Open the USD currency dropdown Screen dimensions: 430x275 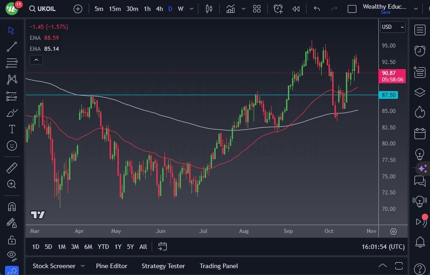coord(392,27)
